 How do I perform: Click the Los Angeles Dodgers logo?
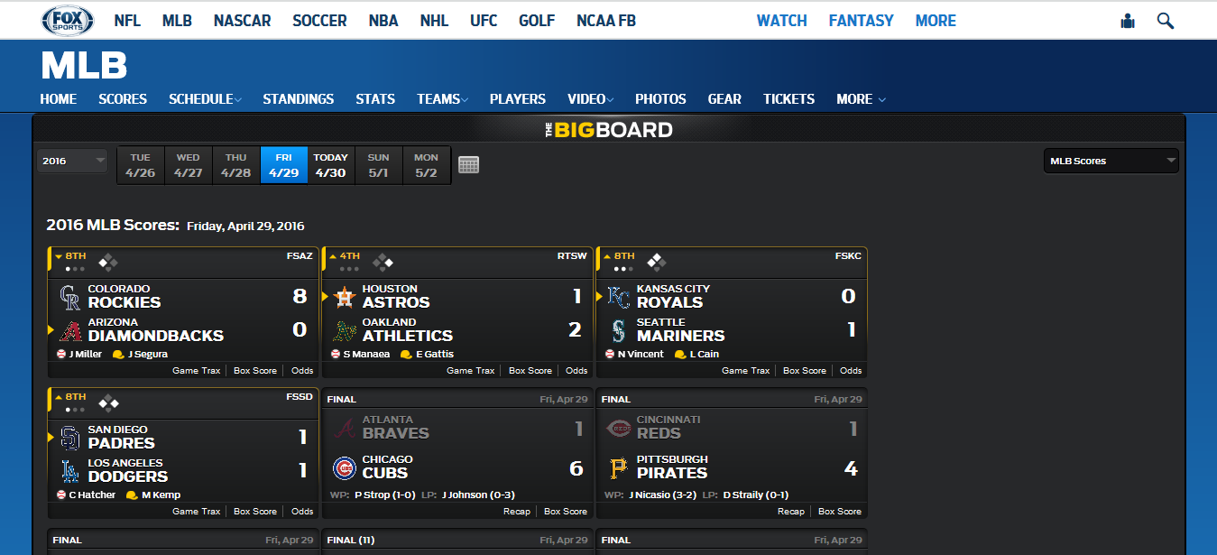(69, 470)
